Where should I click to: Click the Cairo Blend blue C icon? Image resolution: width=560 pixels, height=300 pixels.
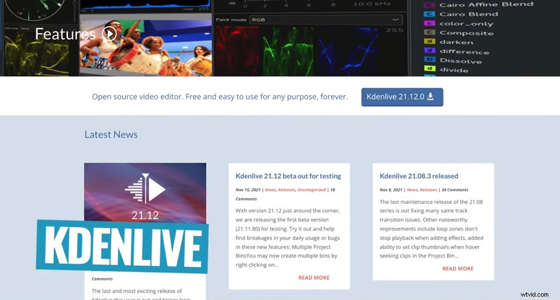tap(430, 15)
